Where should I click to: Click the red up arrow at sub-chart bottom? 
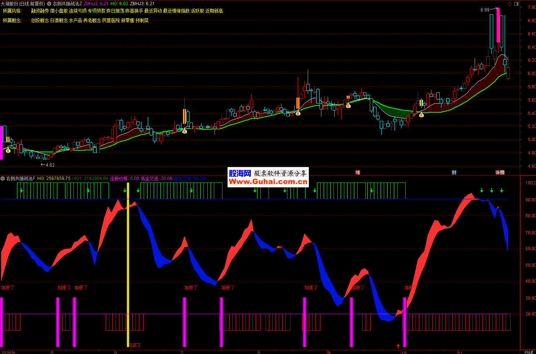click(x=398, y=346)
